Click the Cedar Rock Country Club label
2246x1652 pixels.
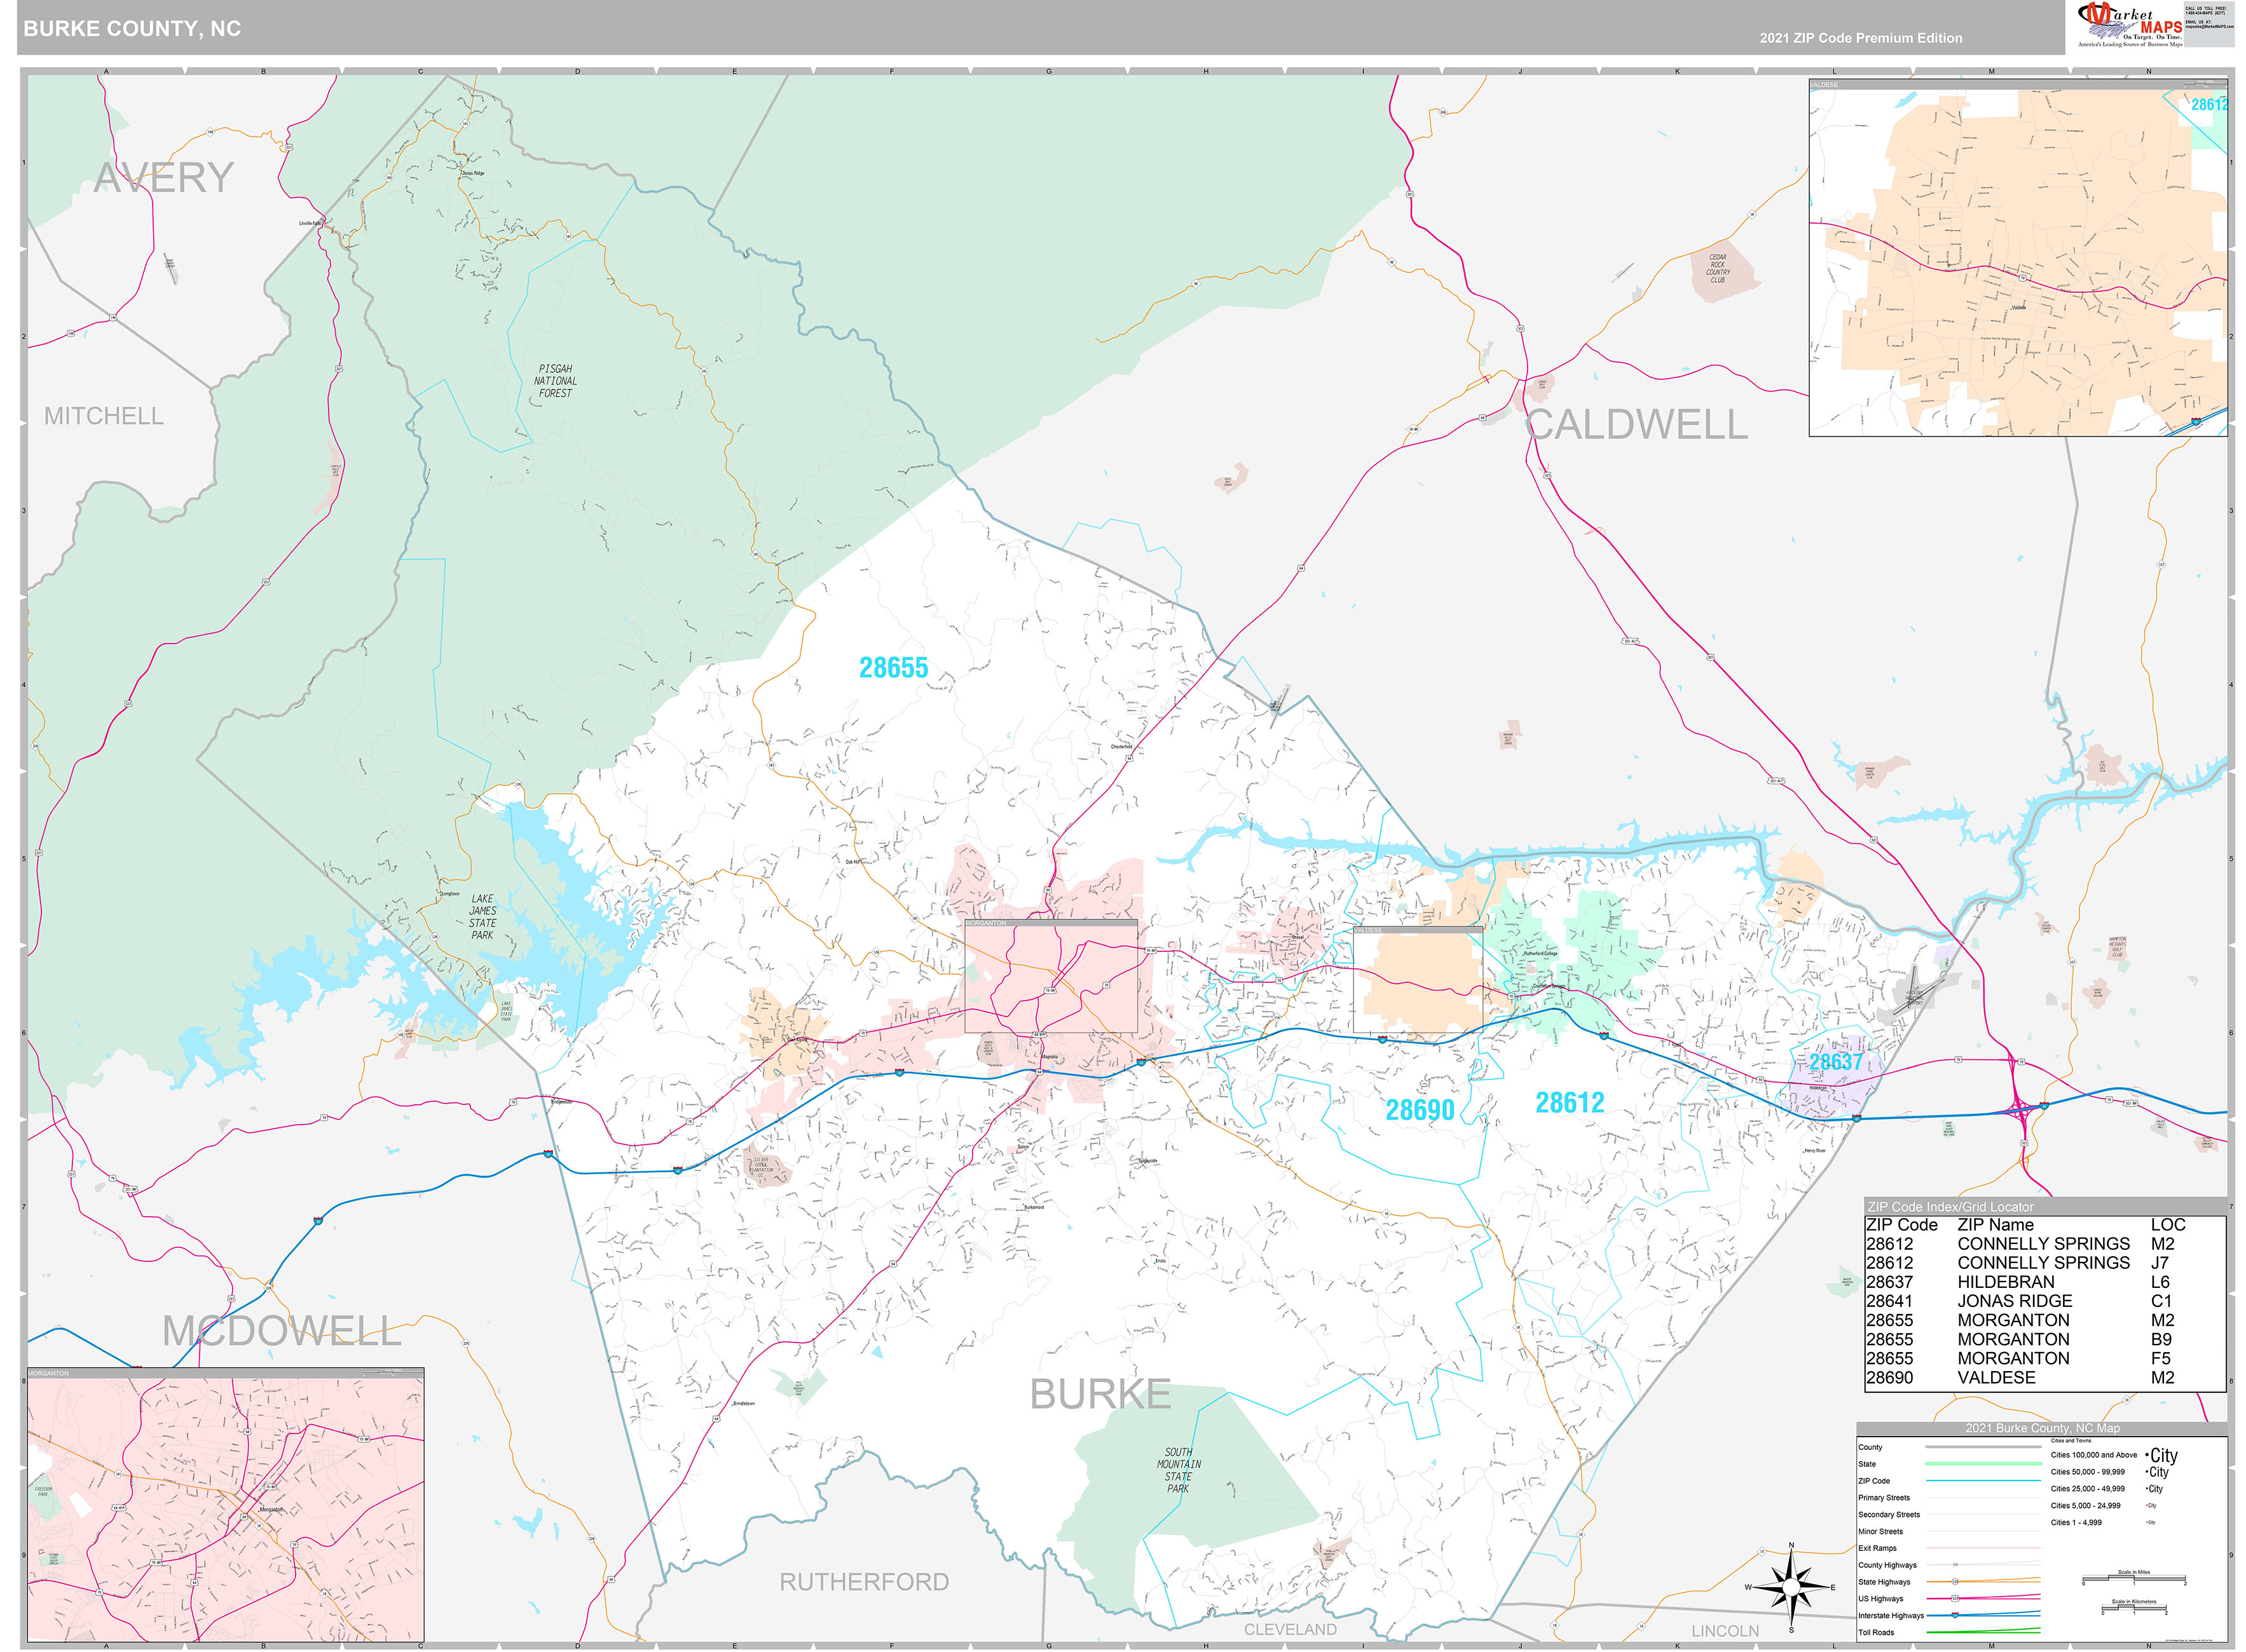click(x=1717, y=268)
